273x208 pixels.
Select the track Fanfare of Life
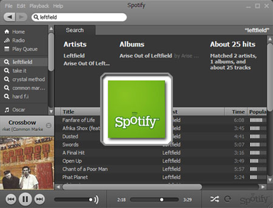[78, 120]
